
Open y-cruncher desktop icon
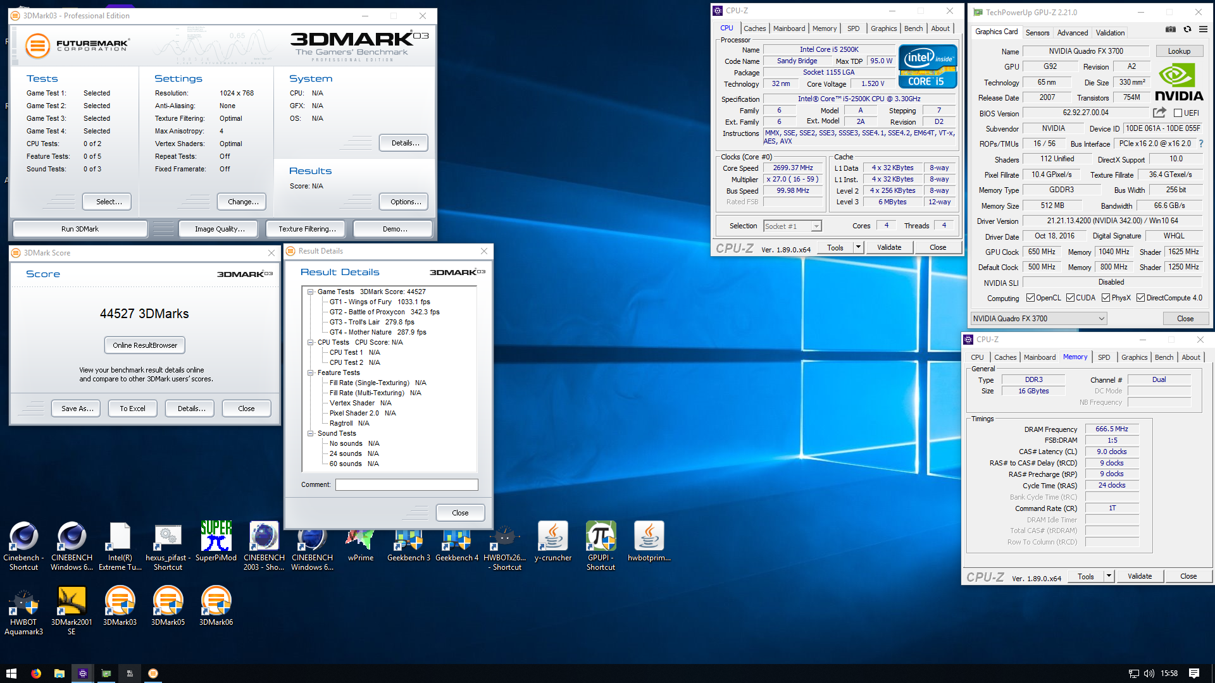(552, 542)
